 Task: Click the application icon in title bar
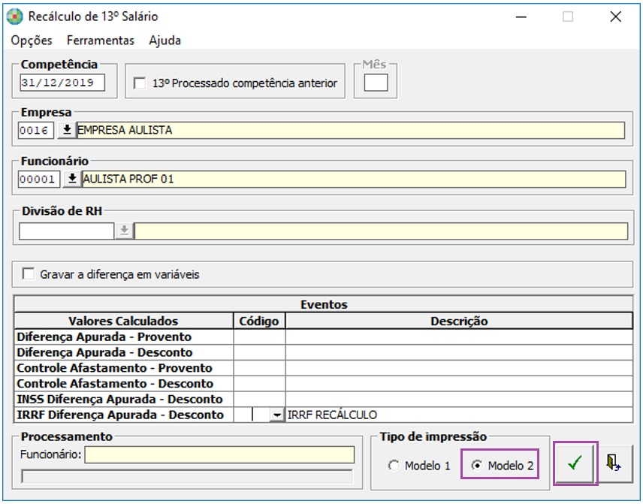point(15,17)
